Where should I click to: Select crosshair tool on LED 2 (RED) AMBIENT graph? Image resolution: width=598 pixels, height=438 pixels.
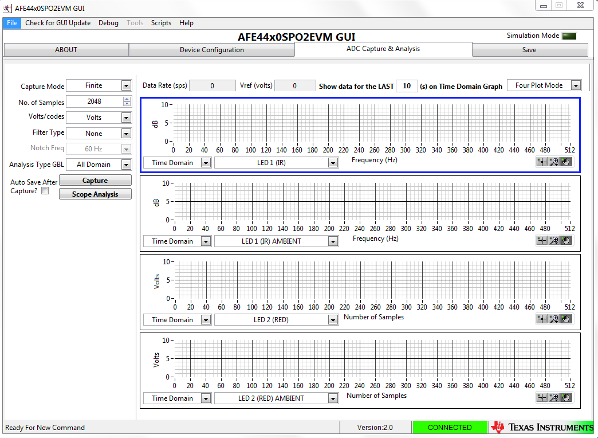[541, 397]
